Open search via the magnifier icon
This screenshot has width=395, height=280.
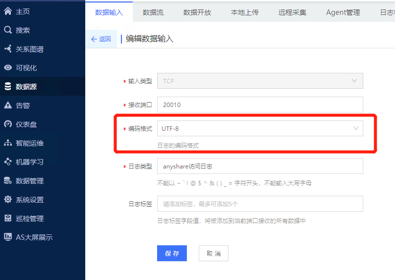click(x=8, y=30)
